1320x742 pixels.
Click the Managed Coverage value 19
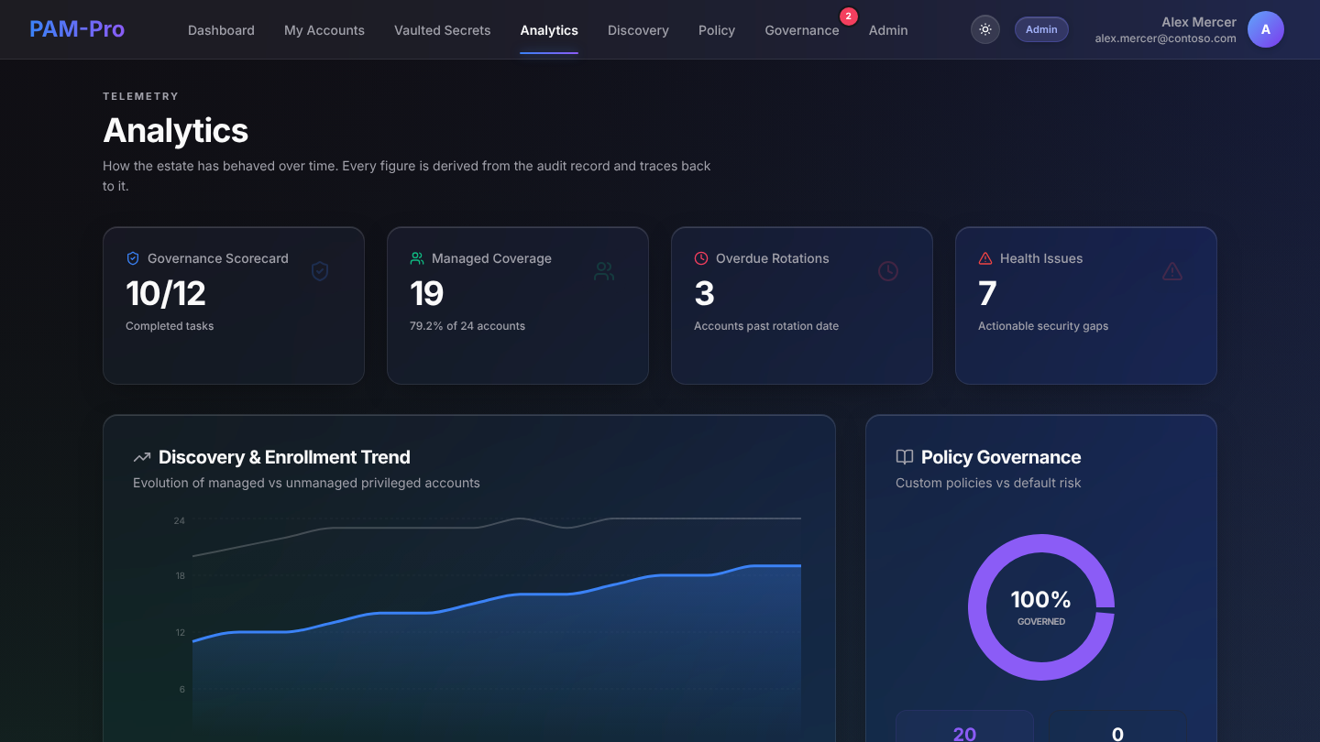[x=427, y=293]
